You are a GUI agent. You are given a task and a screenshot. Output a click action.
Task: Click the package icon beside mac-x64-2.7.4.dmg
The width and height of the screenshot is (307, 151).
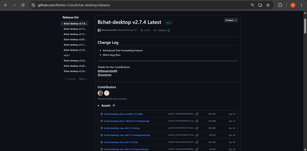[102, 128]
